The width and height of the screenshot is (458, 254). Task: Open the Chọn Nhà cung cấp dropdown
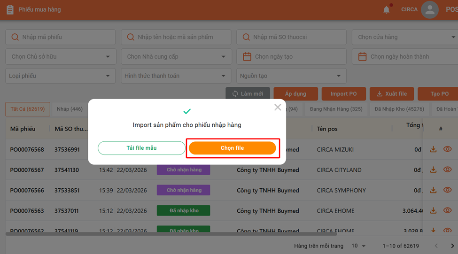[223, 57]
